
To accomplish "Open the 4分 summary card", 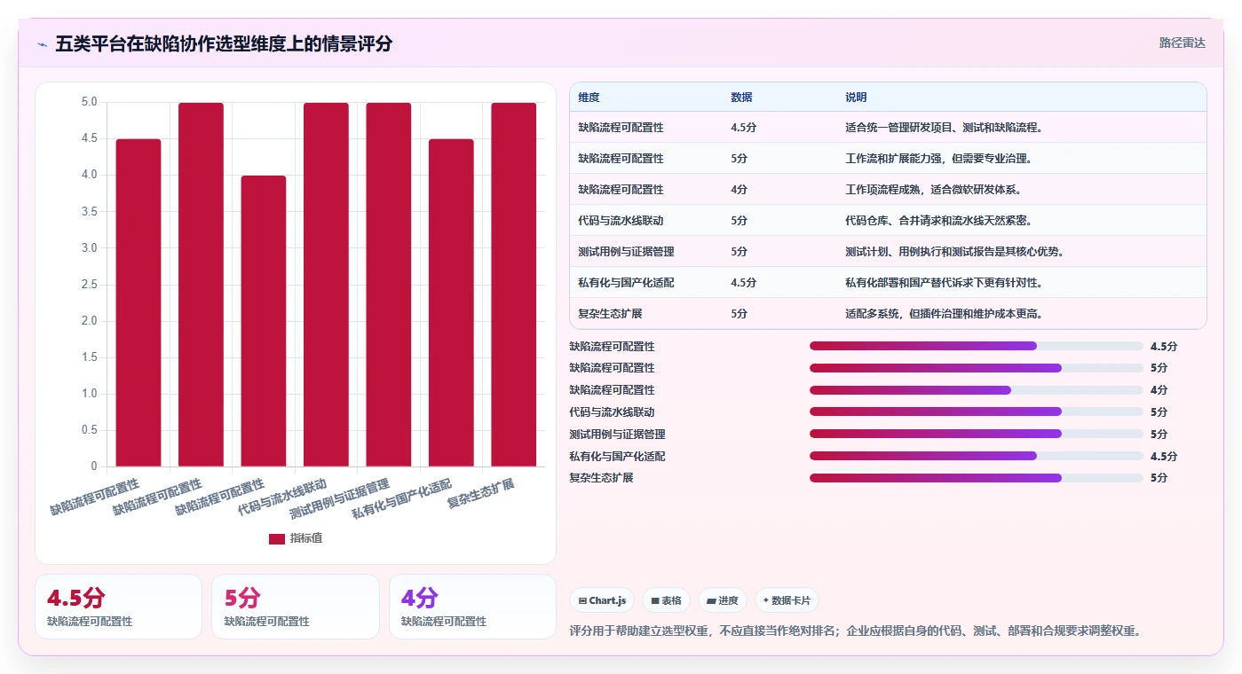I will (472, 607).
